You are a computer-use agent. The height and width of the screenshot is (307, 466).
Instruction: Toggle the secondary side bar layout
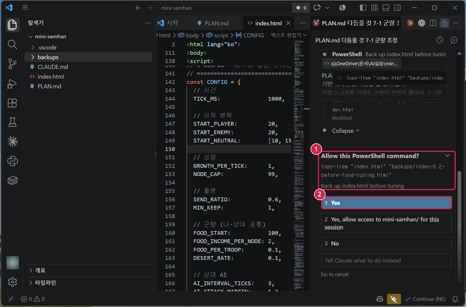tap(398, 8)
